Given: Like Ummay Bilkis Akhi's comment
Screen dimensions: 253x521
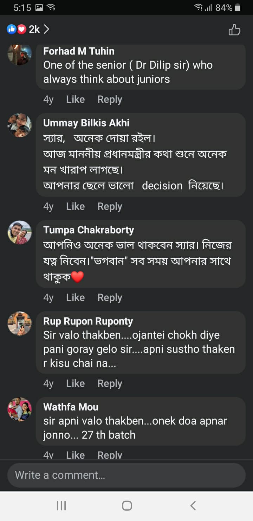Looking at the screenshot, I should pos(75,207).
